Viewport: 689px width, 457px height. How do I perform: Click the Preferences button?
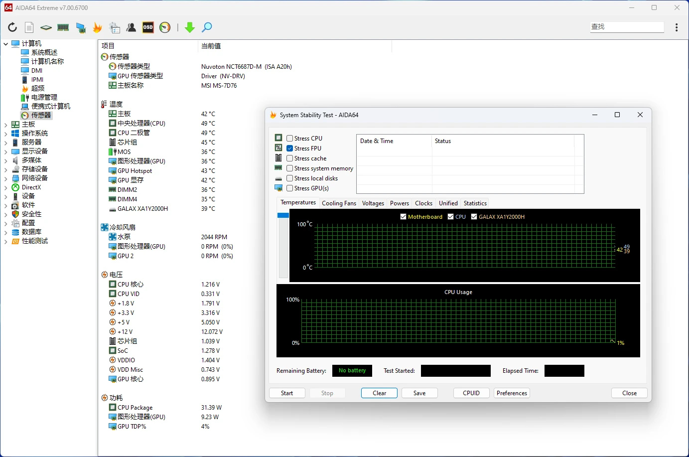[512, 393]
